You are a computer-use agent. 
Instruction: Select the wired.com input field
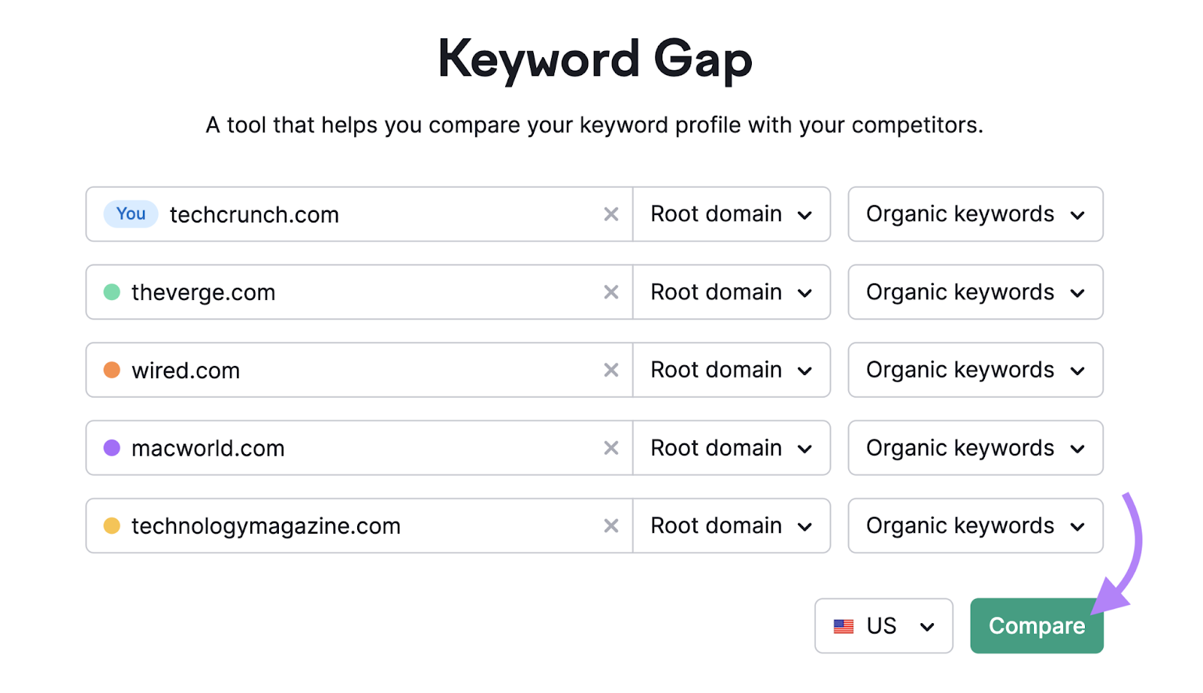338,370
